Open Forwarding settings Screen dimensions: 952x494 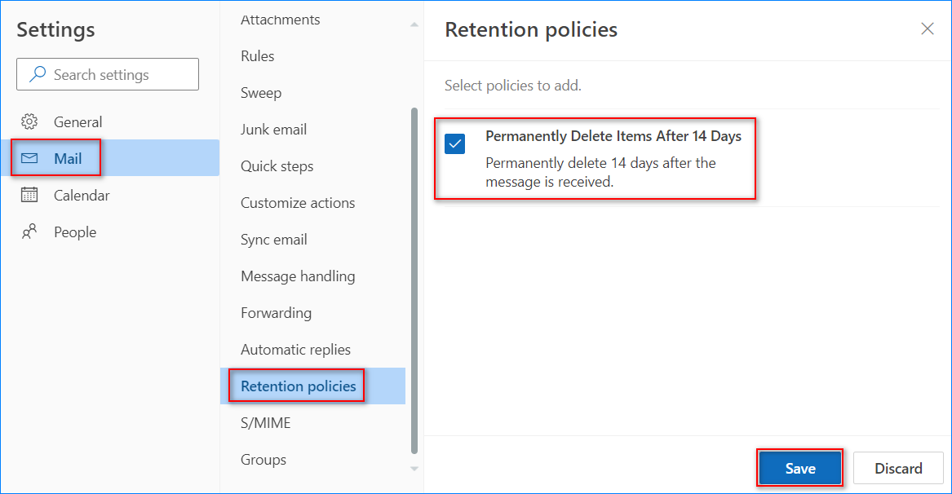(x=276, y=313)
